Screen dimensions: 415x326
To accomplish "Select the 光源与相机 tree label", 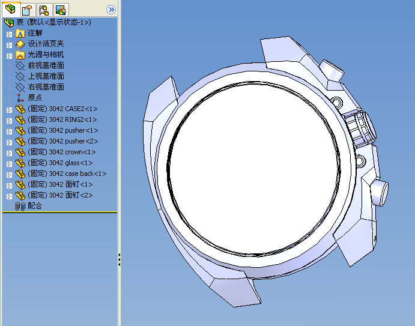I will click(x=46, y=55).
